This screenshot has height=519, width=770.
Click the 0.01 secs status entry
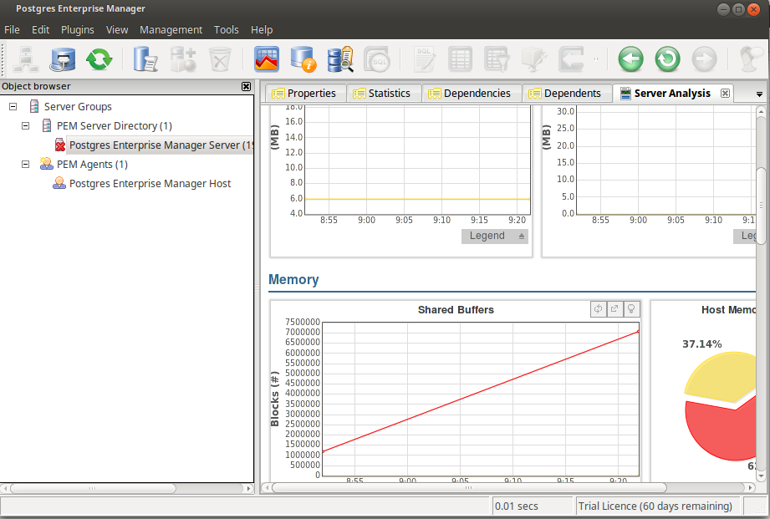(517, 506)
